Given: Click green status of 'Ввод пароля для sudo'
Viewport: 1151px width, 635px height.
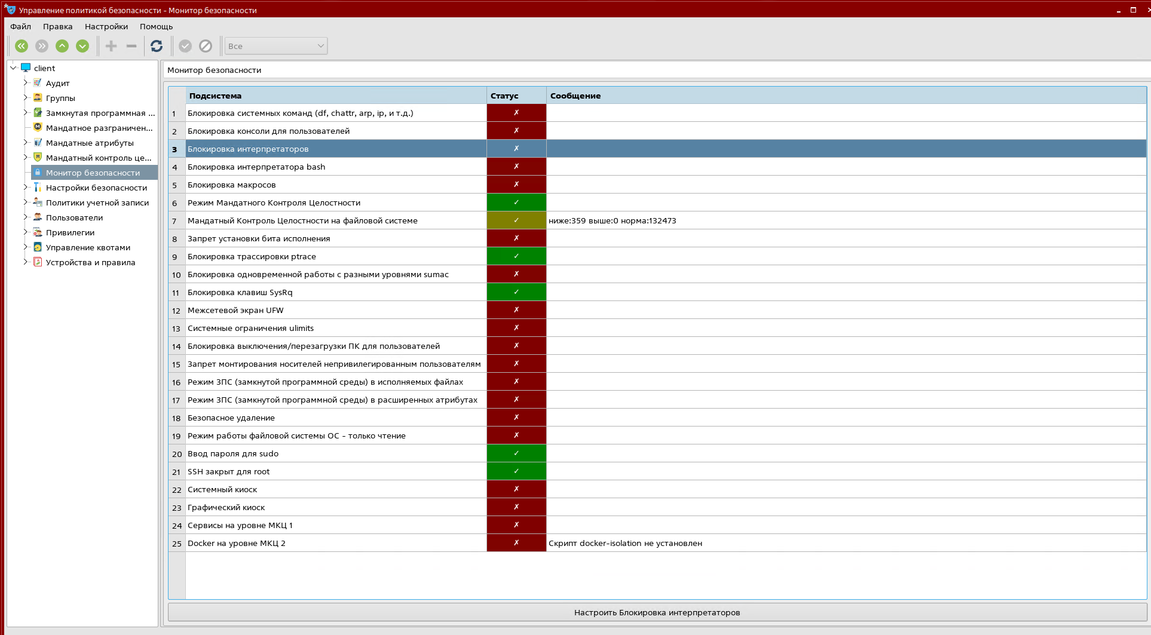Looking at the screenshot, I should point(516,453).
